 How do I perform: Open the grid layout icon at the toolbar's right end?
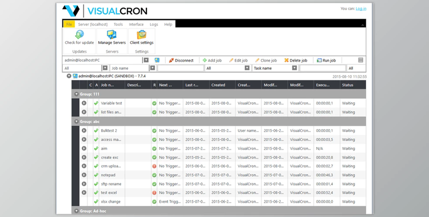[360, 60]
